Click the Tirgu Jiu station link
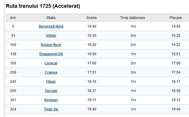Viewport: 189px width, 117px height. pyautogui.click(x=51, y=109)
